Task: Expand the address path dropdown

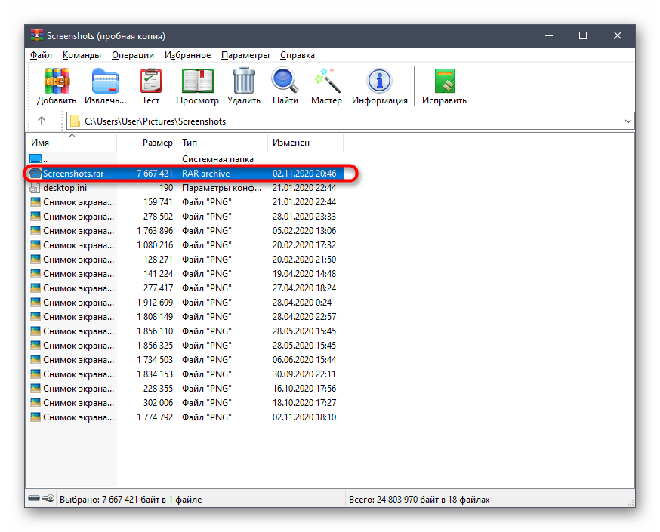Action: pyautogui.click(x=628, y=121)
